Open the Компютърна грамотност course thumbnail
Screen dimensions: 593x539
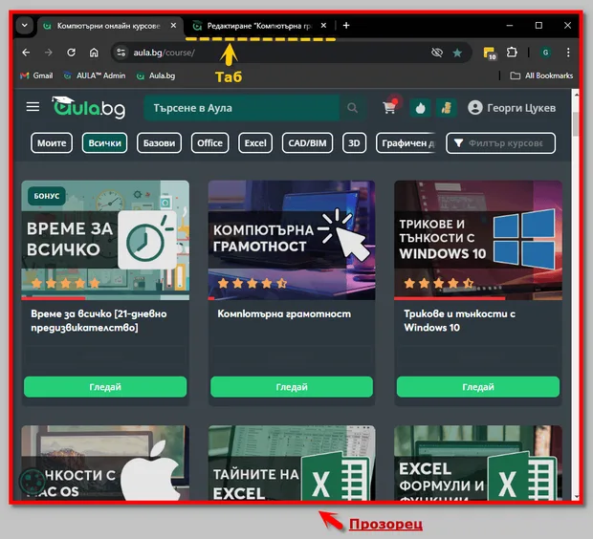[x=292, y=240]
